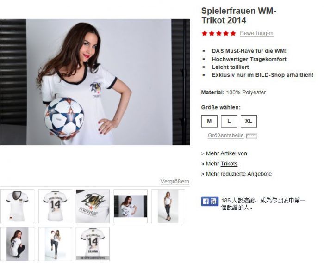Click the Facebook like button icon
Screen dimensions: 324x263
210,202
